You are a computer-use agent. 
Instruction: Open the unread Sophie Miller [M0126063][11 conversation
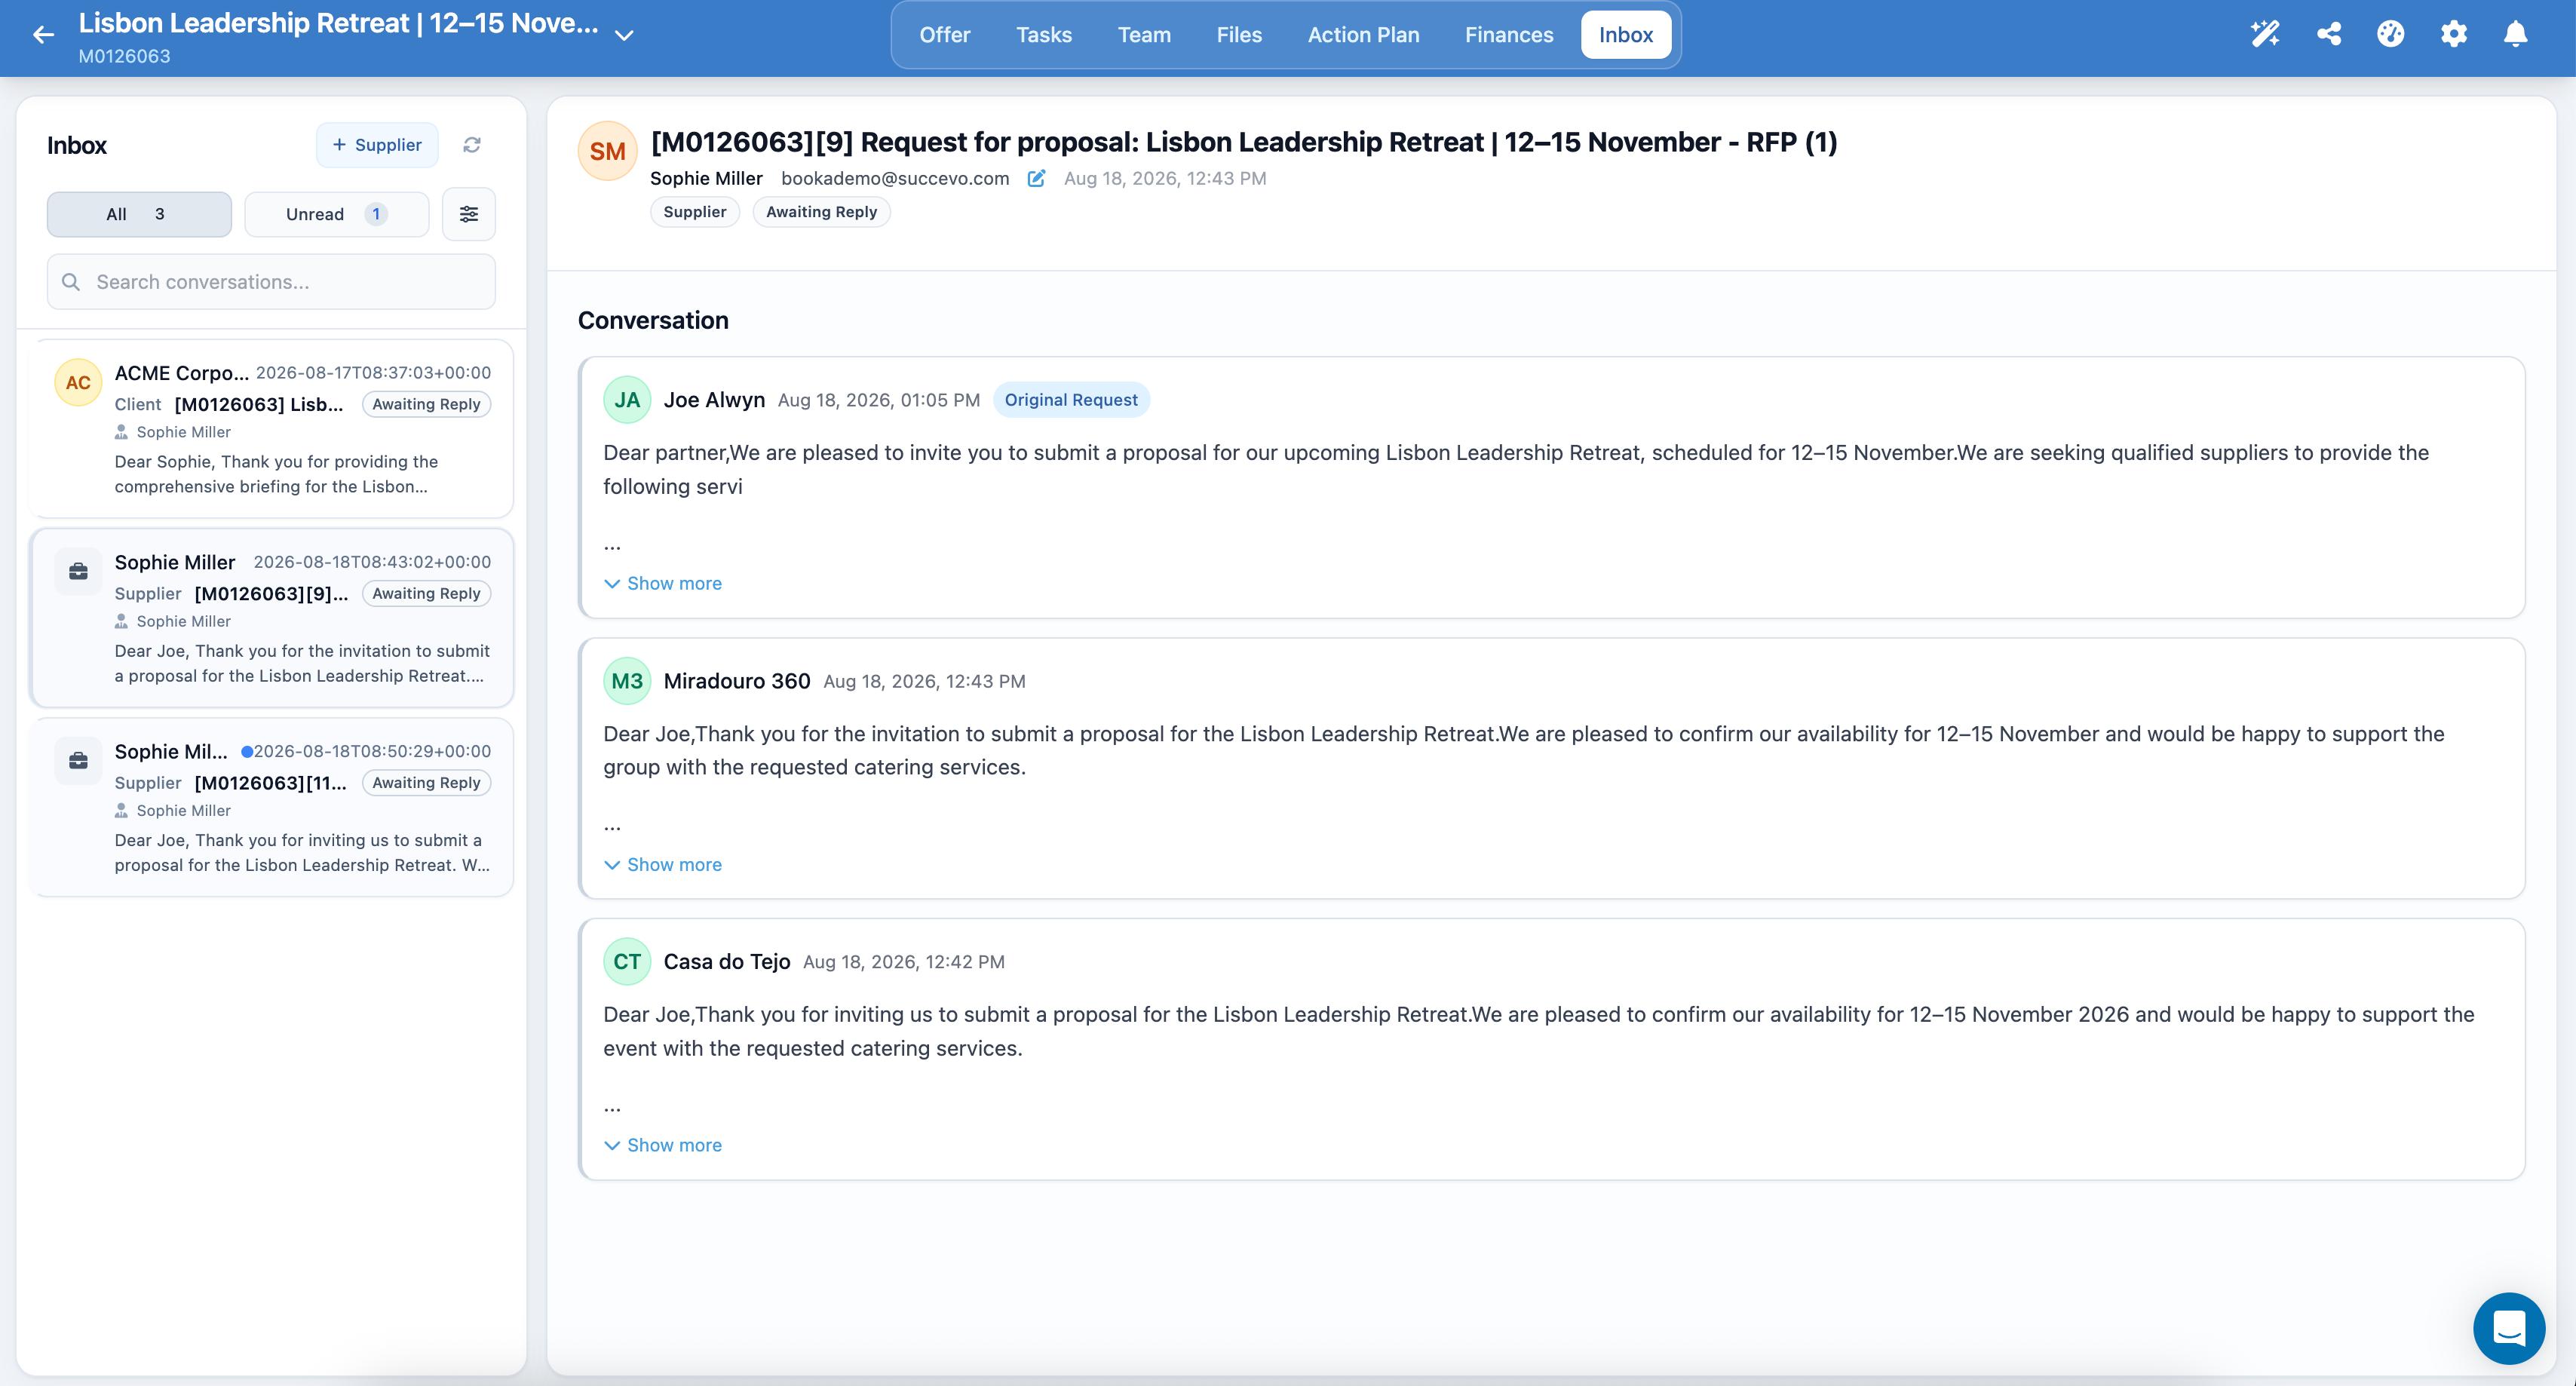[272, 807]
